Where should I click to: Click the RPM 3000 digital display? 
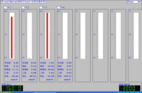coord(130,88)
